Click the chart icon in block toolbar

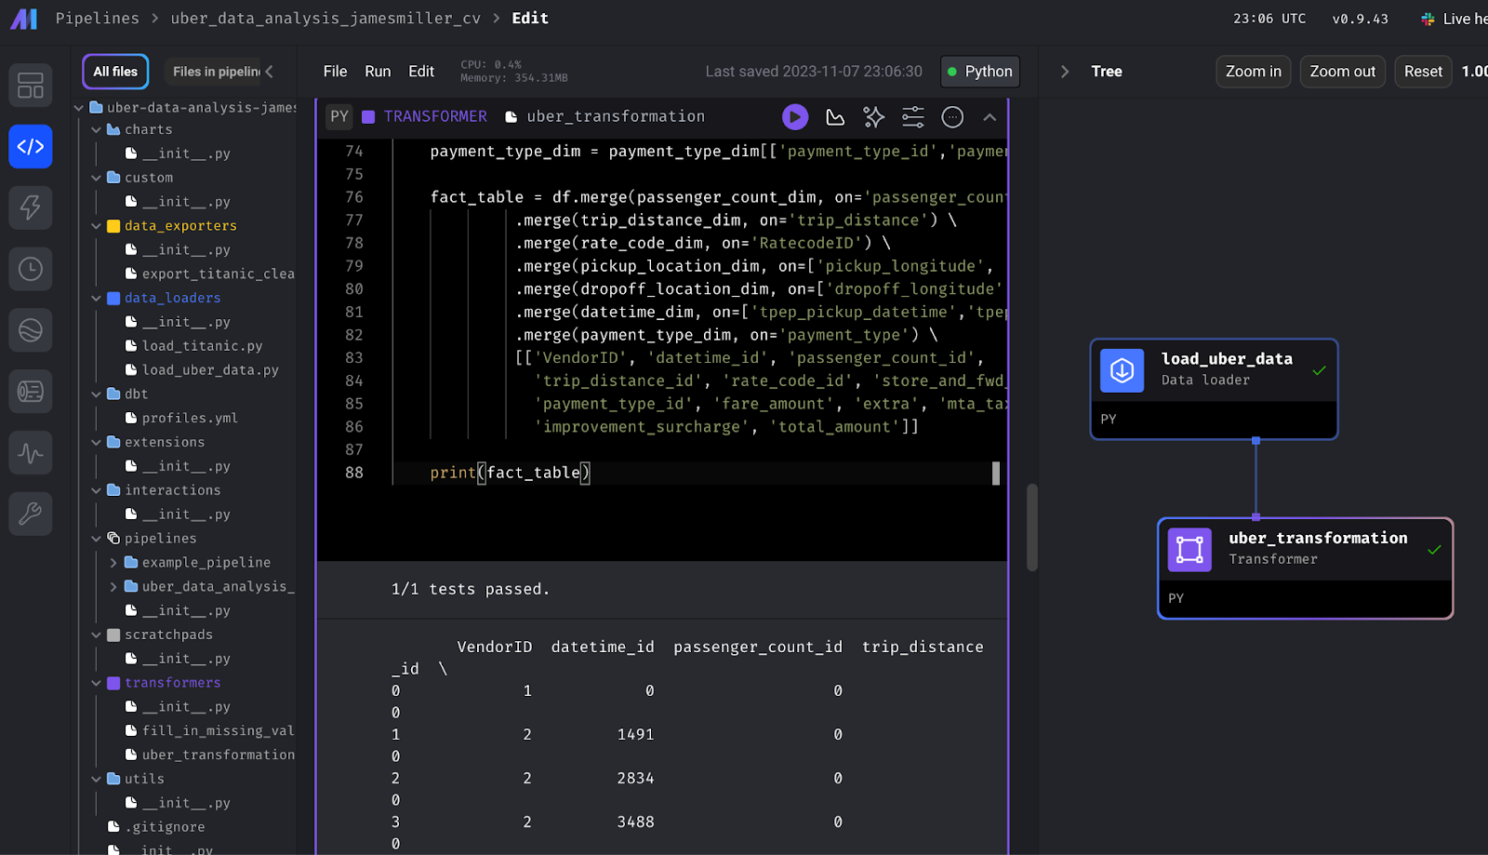[x=835, y=117]
